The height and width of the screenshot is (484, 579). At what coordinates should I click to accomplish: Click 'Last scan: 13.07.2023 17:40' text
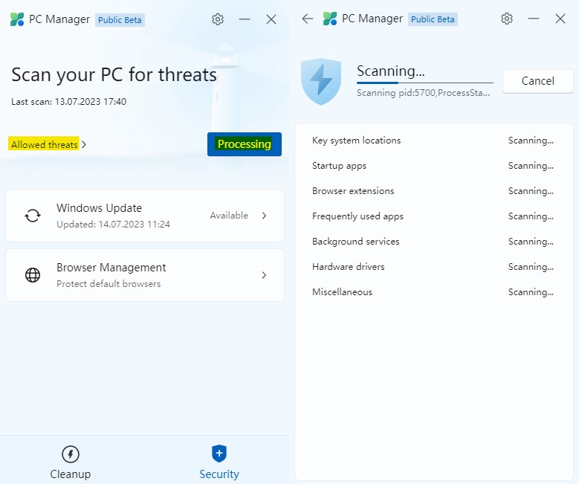(68, 102)
